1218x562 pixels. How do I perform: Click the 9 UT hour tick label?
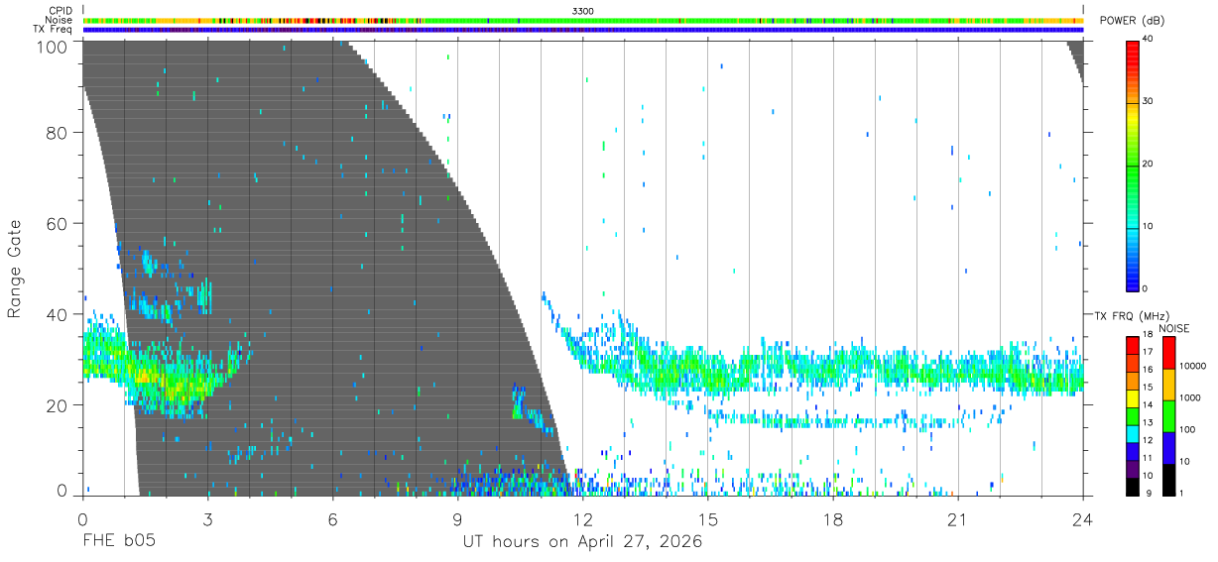(x=458, y=519)
